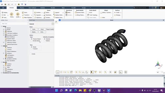Screen dimensions: 165x93
Task: Expand the Calculation Activities node
Action: [4, 59]
